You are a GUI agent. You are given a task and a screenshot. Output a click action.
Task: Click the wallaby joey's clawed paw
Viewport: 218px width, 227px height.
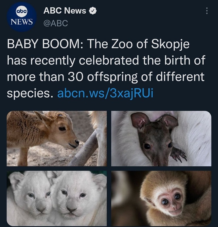pyautogui.click(x=179, y=155)
